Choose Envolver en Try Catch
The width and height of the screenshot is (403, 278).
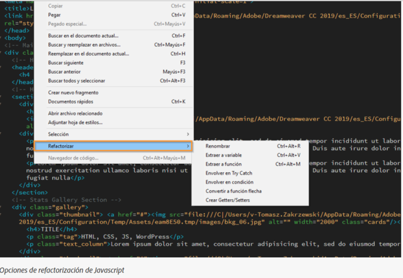(250, 173)
